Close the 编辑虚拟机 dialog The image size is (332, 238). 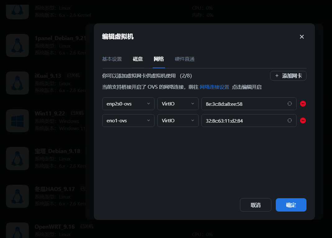[302, 37]
